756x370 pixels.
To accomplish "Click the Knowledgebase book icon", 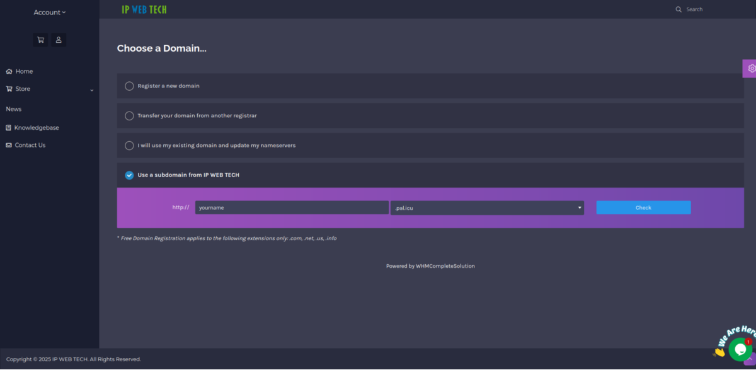I will (x=9, y=128).
